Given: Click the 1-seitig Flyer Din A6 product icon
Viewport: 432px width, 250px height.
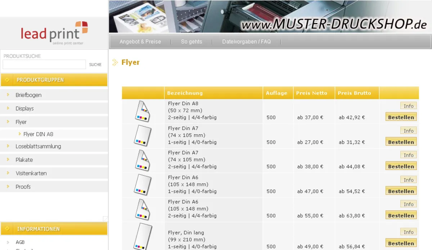Looking at the screenshot, I should pos(143,185).
